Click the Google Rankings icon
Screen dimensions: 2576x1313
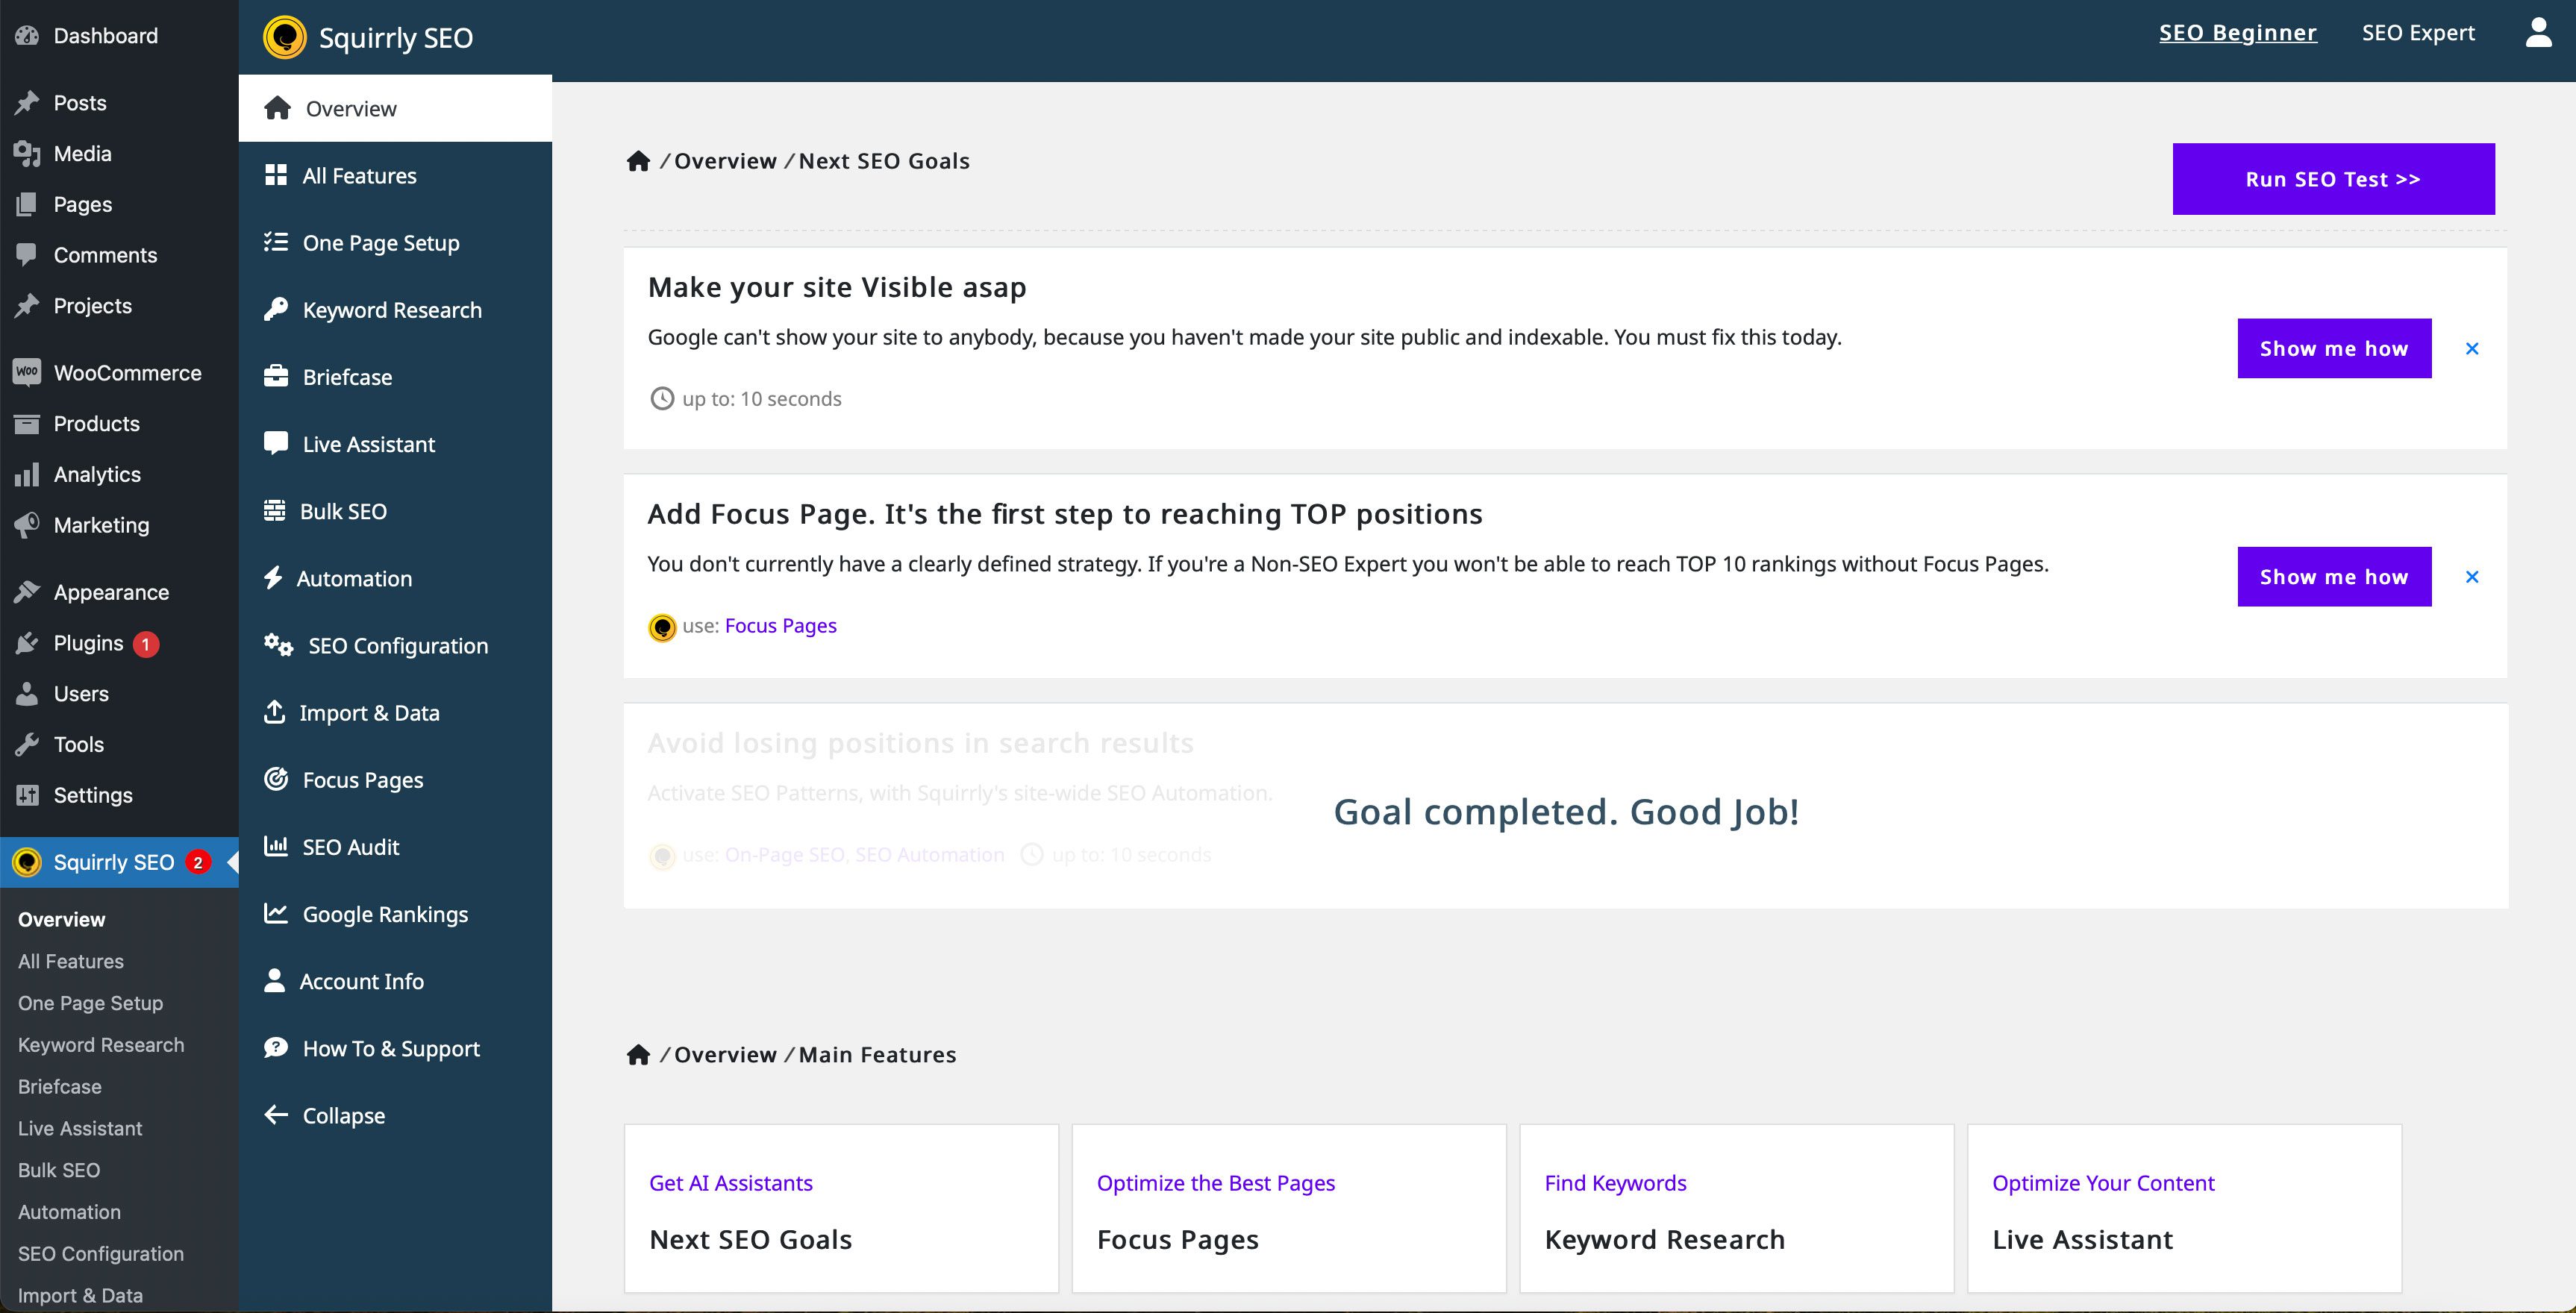(x=273, y=912)
